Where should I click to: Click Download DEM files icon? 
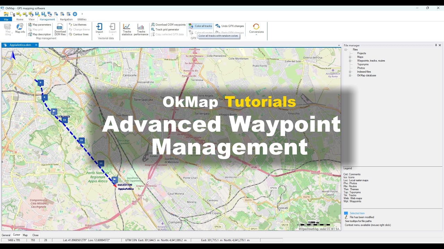[60, 30]
